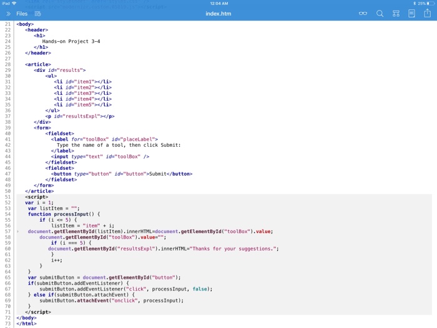Place cursor on the </form> closing tag
The image size is (437, 328).
(44, 186)
